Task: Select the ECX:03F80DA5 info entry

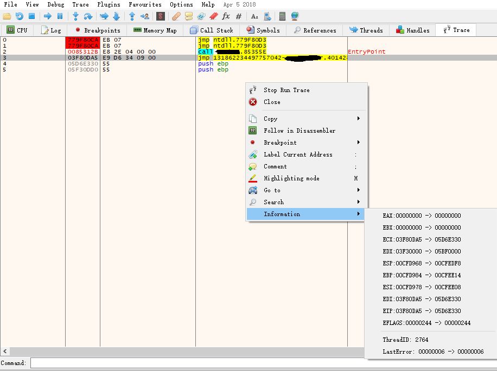Action: pos(431,239)
